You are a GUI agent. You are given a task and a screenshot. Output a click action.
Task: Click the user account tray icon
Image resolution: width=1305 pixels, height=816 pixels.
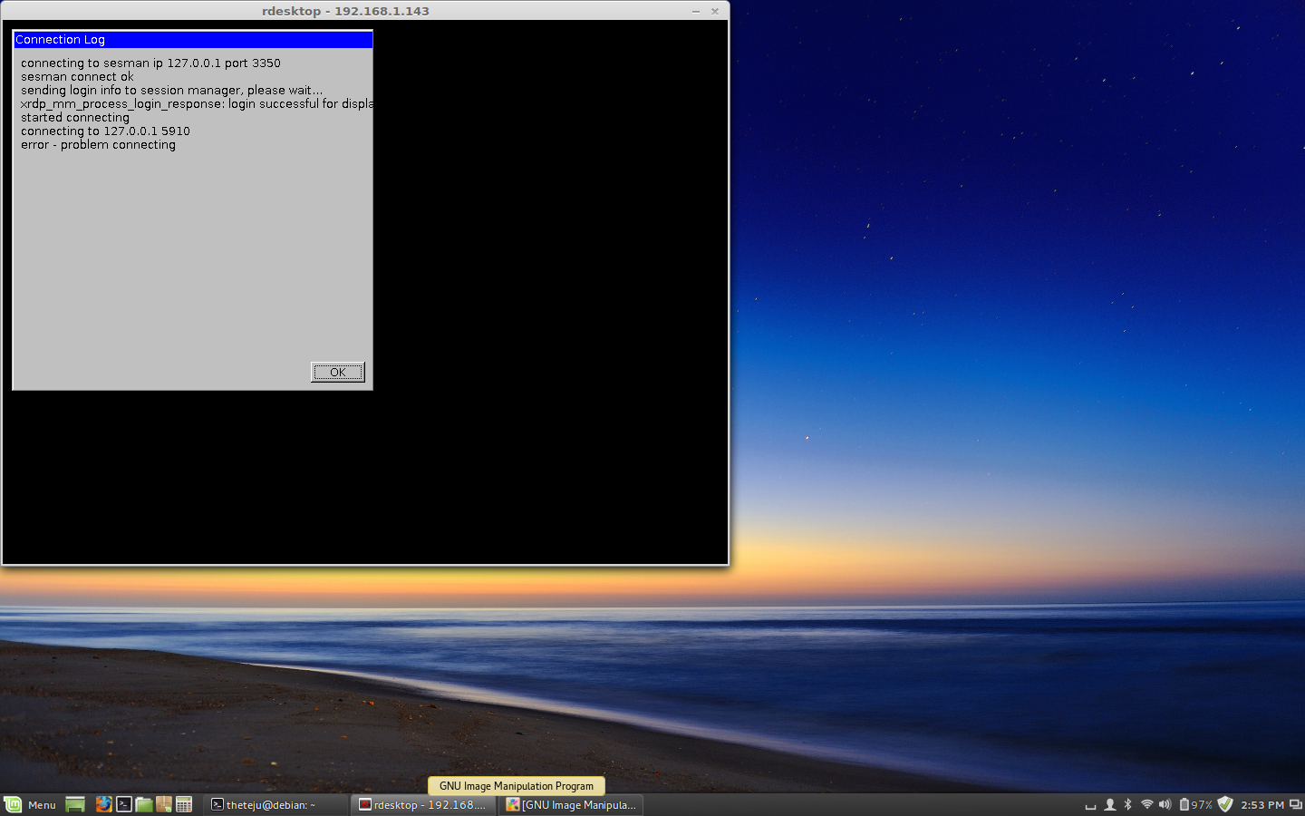1110,804
